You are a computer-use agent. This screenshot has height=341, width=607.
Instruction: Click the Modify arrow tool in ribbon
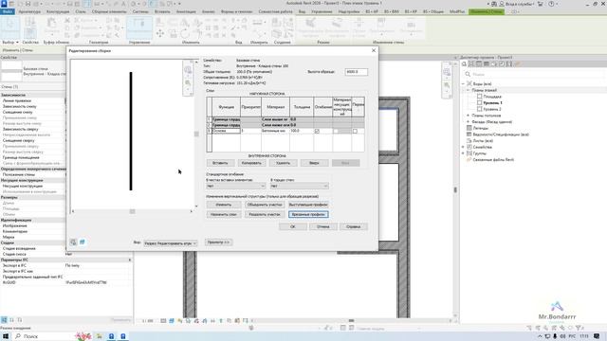tap(9, 27)
